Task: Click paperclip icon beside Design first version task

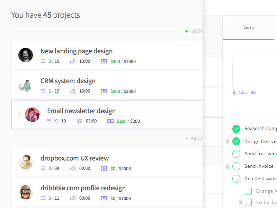Action: click(x=228, y=141)
